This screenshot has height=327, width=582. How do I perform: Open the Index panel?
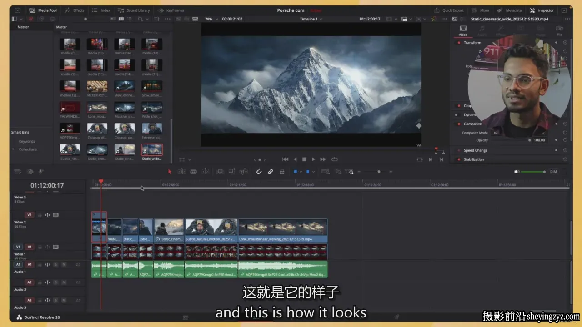click(x=101, y=10)
